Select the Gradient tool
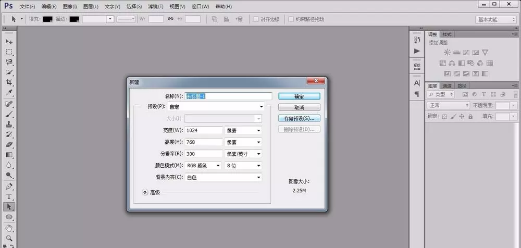This screenshot has width=521, height=248. [x=9, y=155]
